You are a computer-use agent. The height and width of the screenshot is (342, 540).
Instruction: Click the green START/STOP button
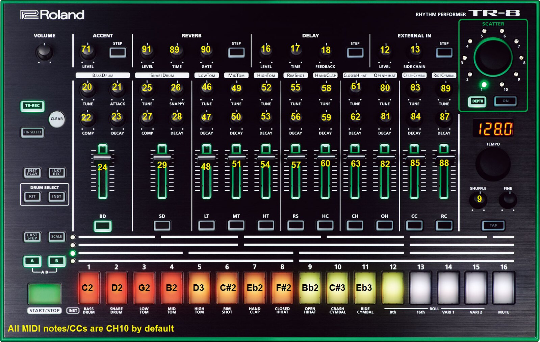point(45,294)
